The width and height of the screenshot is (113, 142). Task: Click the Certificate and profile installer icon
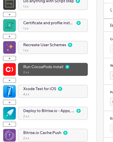[9, 25]
